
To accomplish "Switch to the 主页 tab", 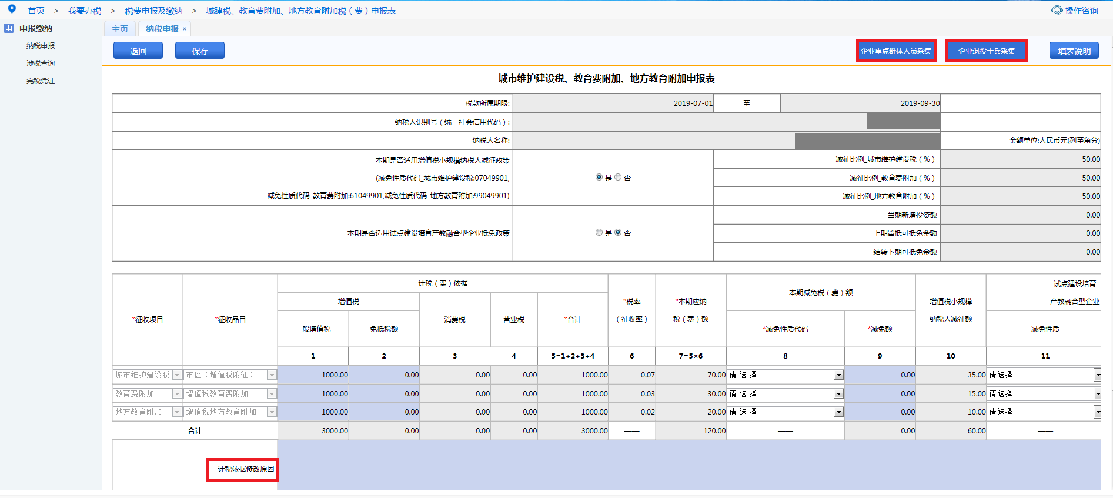I will (x=120, y=29).
